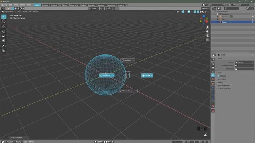Open the Modifier properties tab
Image resolution: width=255 pixels, height=143 pixels.
pos(213,87)
